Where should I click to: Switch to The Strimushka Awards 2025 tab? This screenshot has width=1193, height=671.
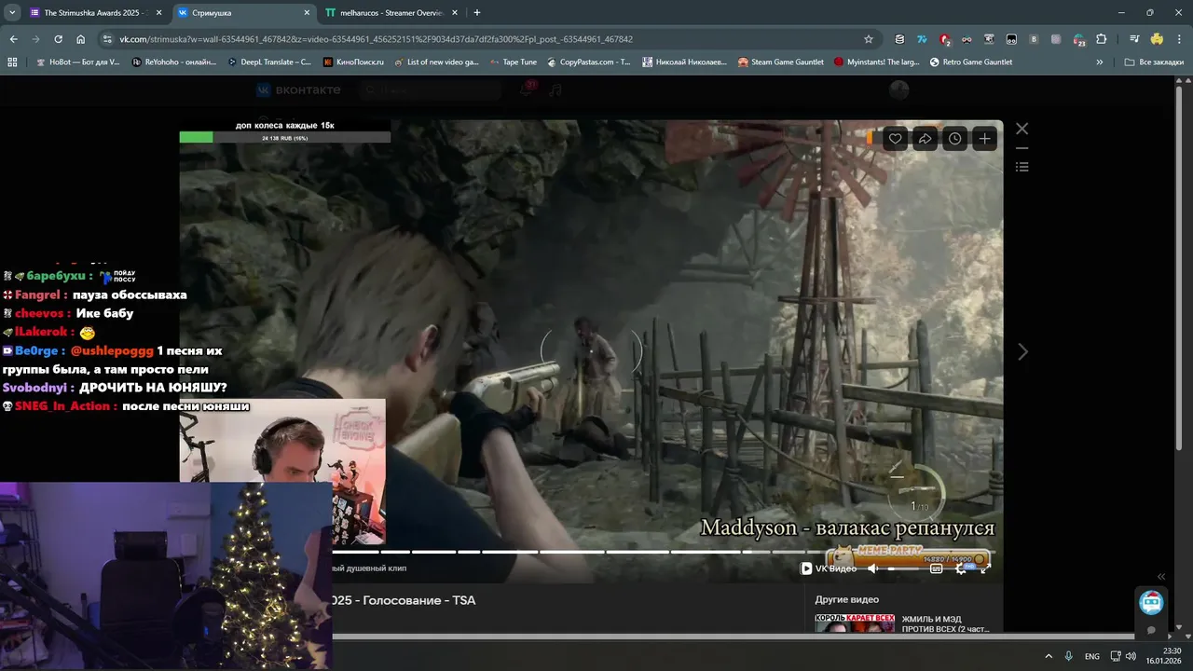click(x=97, y=13)
